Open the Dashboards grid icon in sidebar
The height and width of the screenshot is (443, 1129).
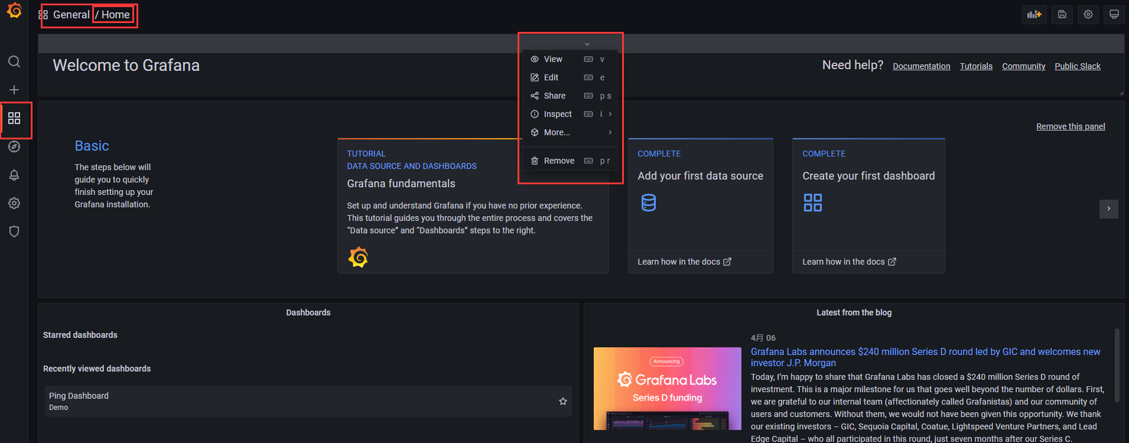[x=14, y=118]
